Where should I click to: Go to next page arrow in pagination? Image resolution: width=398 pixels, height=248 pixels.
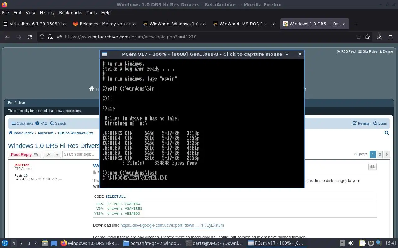point(387,154)
